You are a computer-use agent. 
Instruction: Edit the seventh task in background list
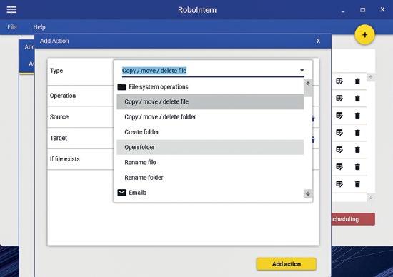pyautogui.click(x=339, y=184)
